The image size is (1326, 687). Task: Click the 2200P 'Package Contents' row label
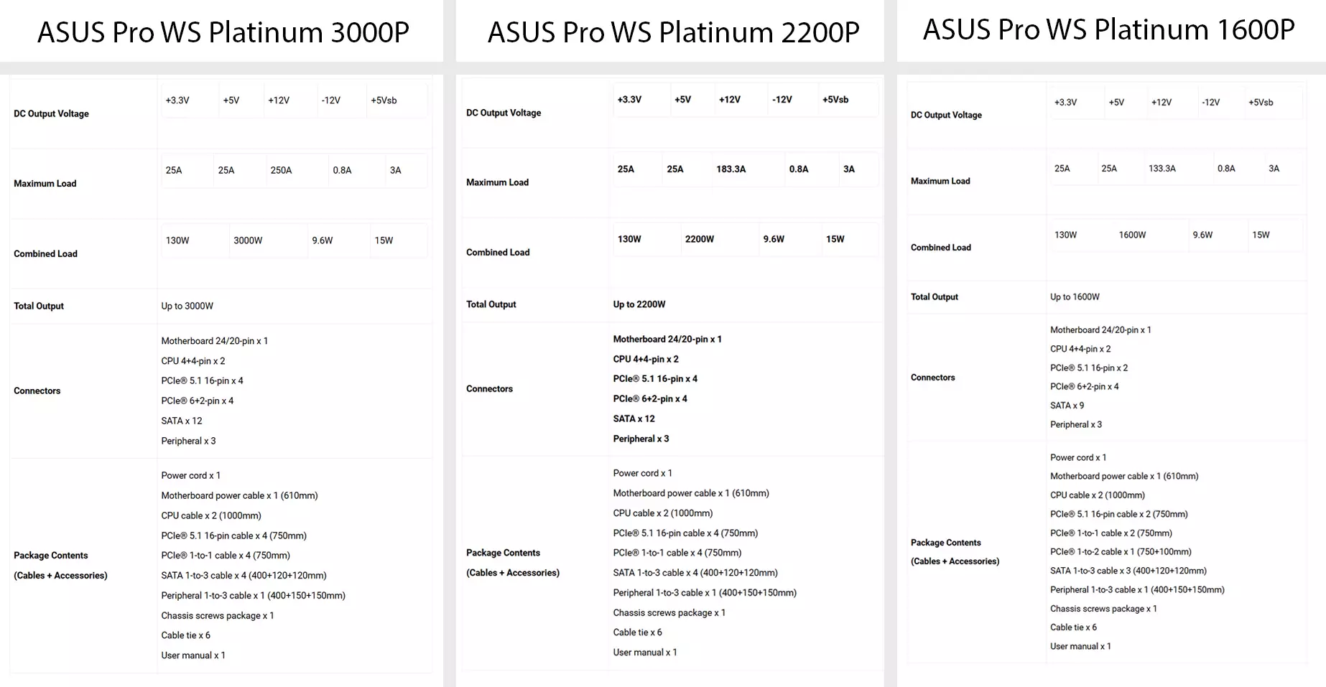click(x=513, y=563)
